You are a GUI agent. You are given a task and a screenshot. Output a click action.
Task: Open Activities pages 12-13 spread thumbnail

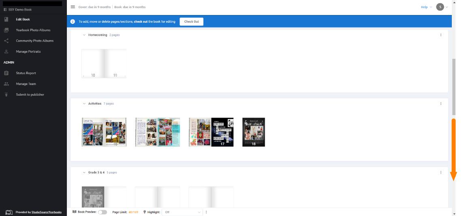(104, 132)
